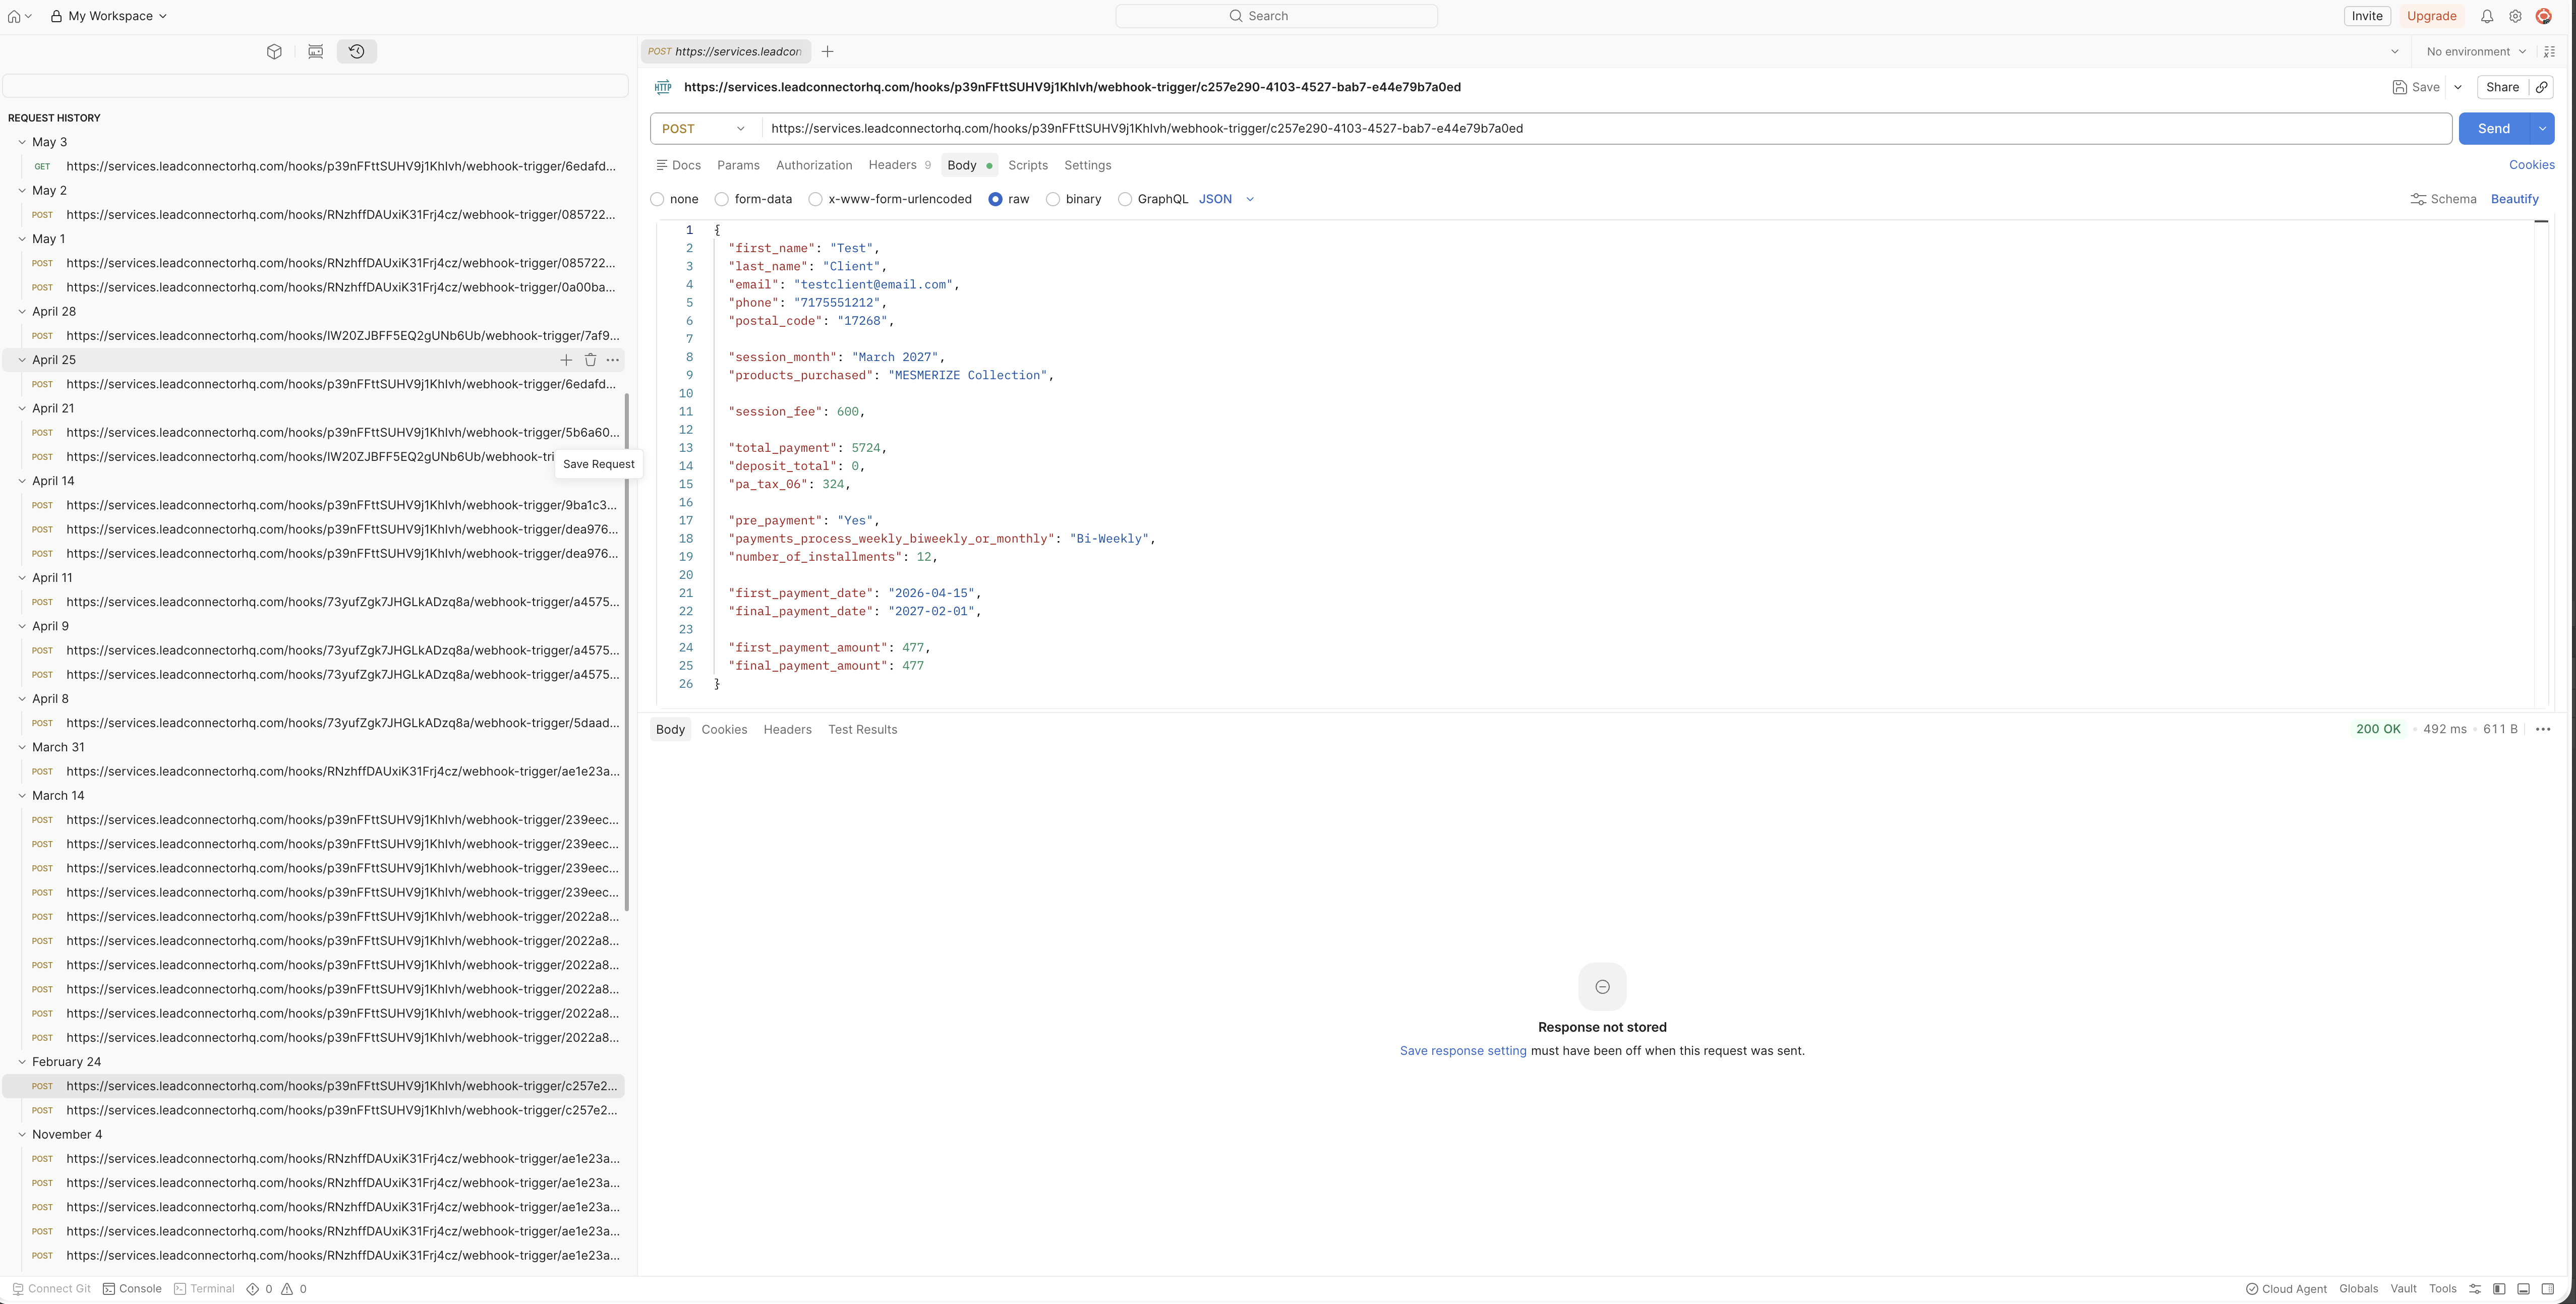Select the form-data body type
The height and width of the screenshot is (1304, 2576).
(721, 200)
